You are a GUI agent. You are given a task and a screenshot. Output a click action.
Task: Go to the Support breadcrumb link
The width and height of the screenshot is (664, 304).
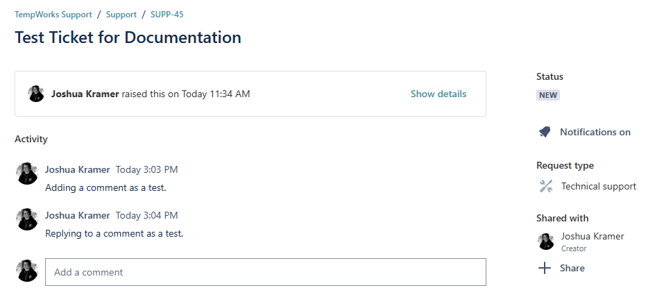(x=121, y=14)
